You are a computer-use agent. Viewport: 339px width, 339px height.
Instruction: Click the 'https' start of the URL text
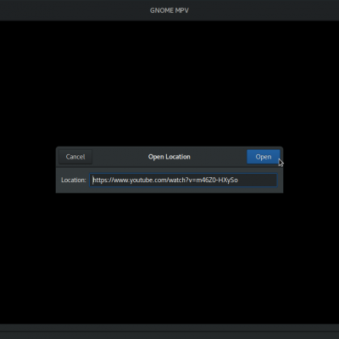[99, 180]
